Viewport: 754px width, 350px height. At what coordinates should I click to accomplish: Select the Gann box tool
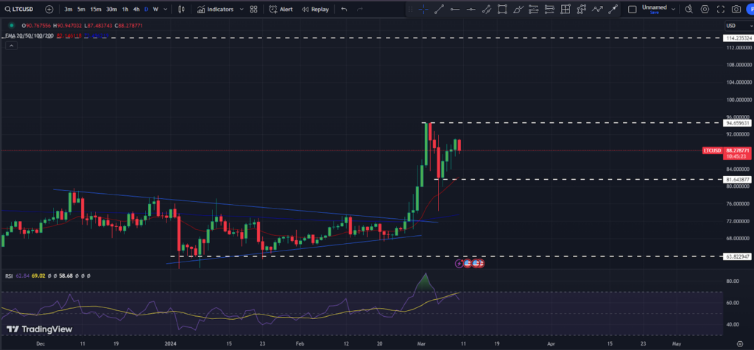[x=565, y=9]
